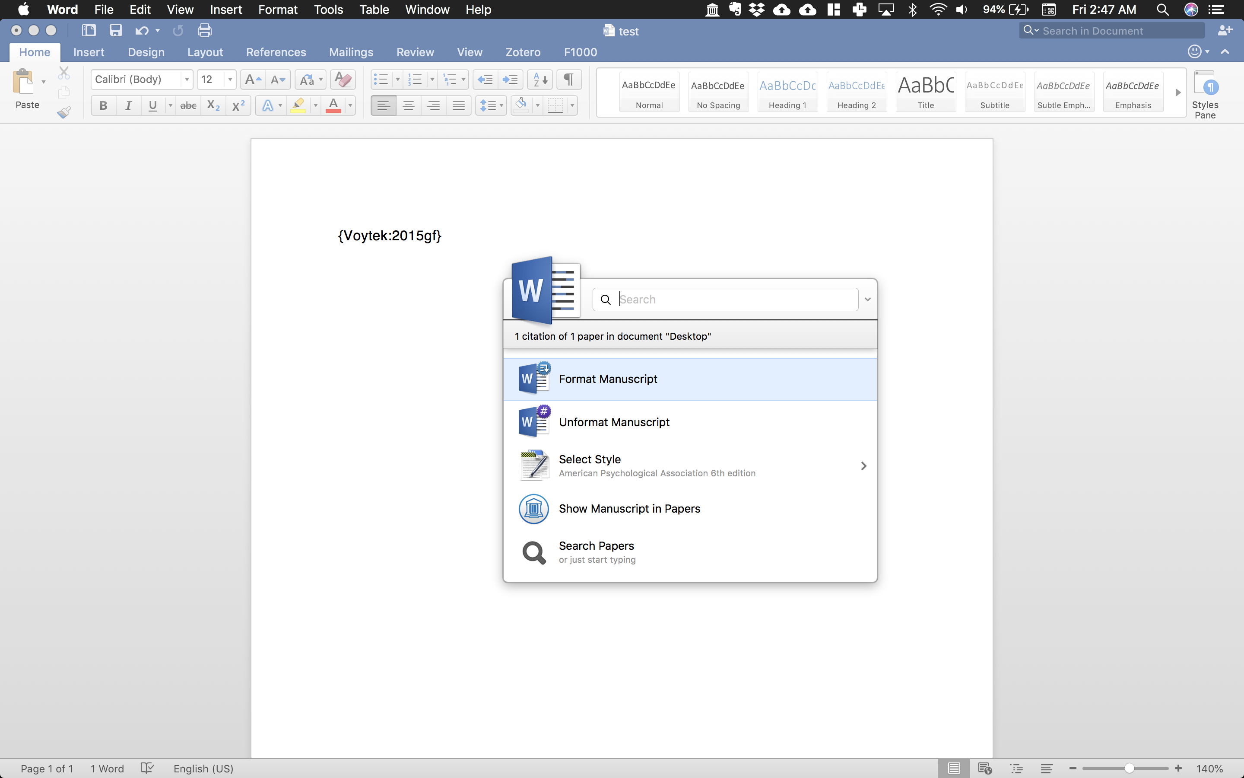Toggle Italic formatting
1244x778 pixels.
point(129,106)
